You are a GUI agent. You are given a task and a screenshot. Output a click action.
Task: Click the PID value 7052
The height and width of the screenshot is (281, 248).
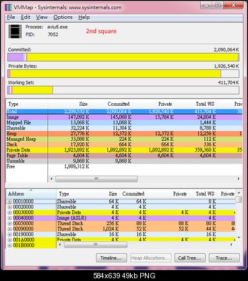(53, 34)
